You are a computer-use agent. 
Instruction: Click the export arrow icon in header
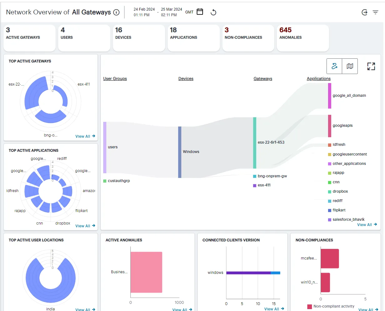[x=364, y=12]
